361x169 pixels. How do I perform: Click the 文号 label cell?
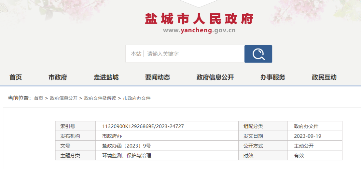click(x=76, y=146)
